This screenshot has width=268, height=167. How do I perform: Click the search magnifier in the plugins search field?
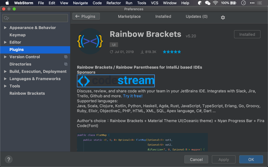[7, 18]
